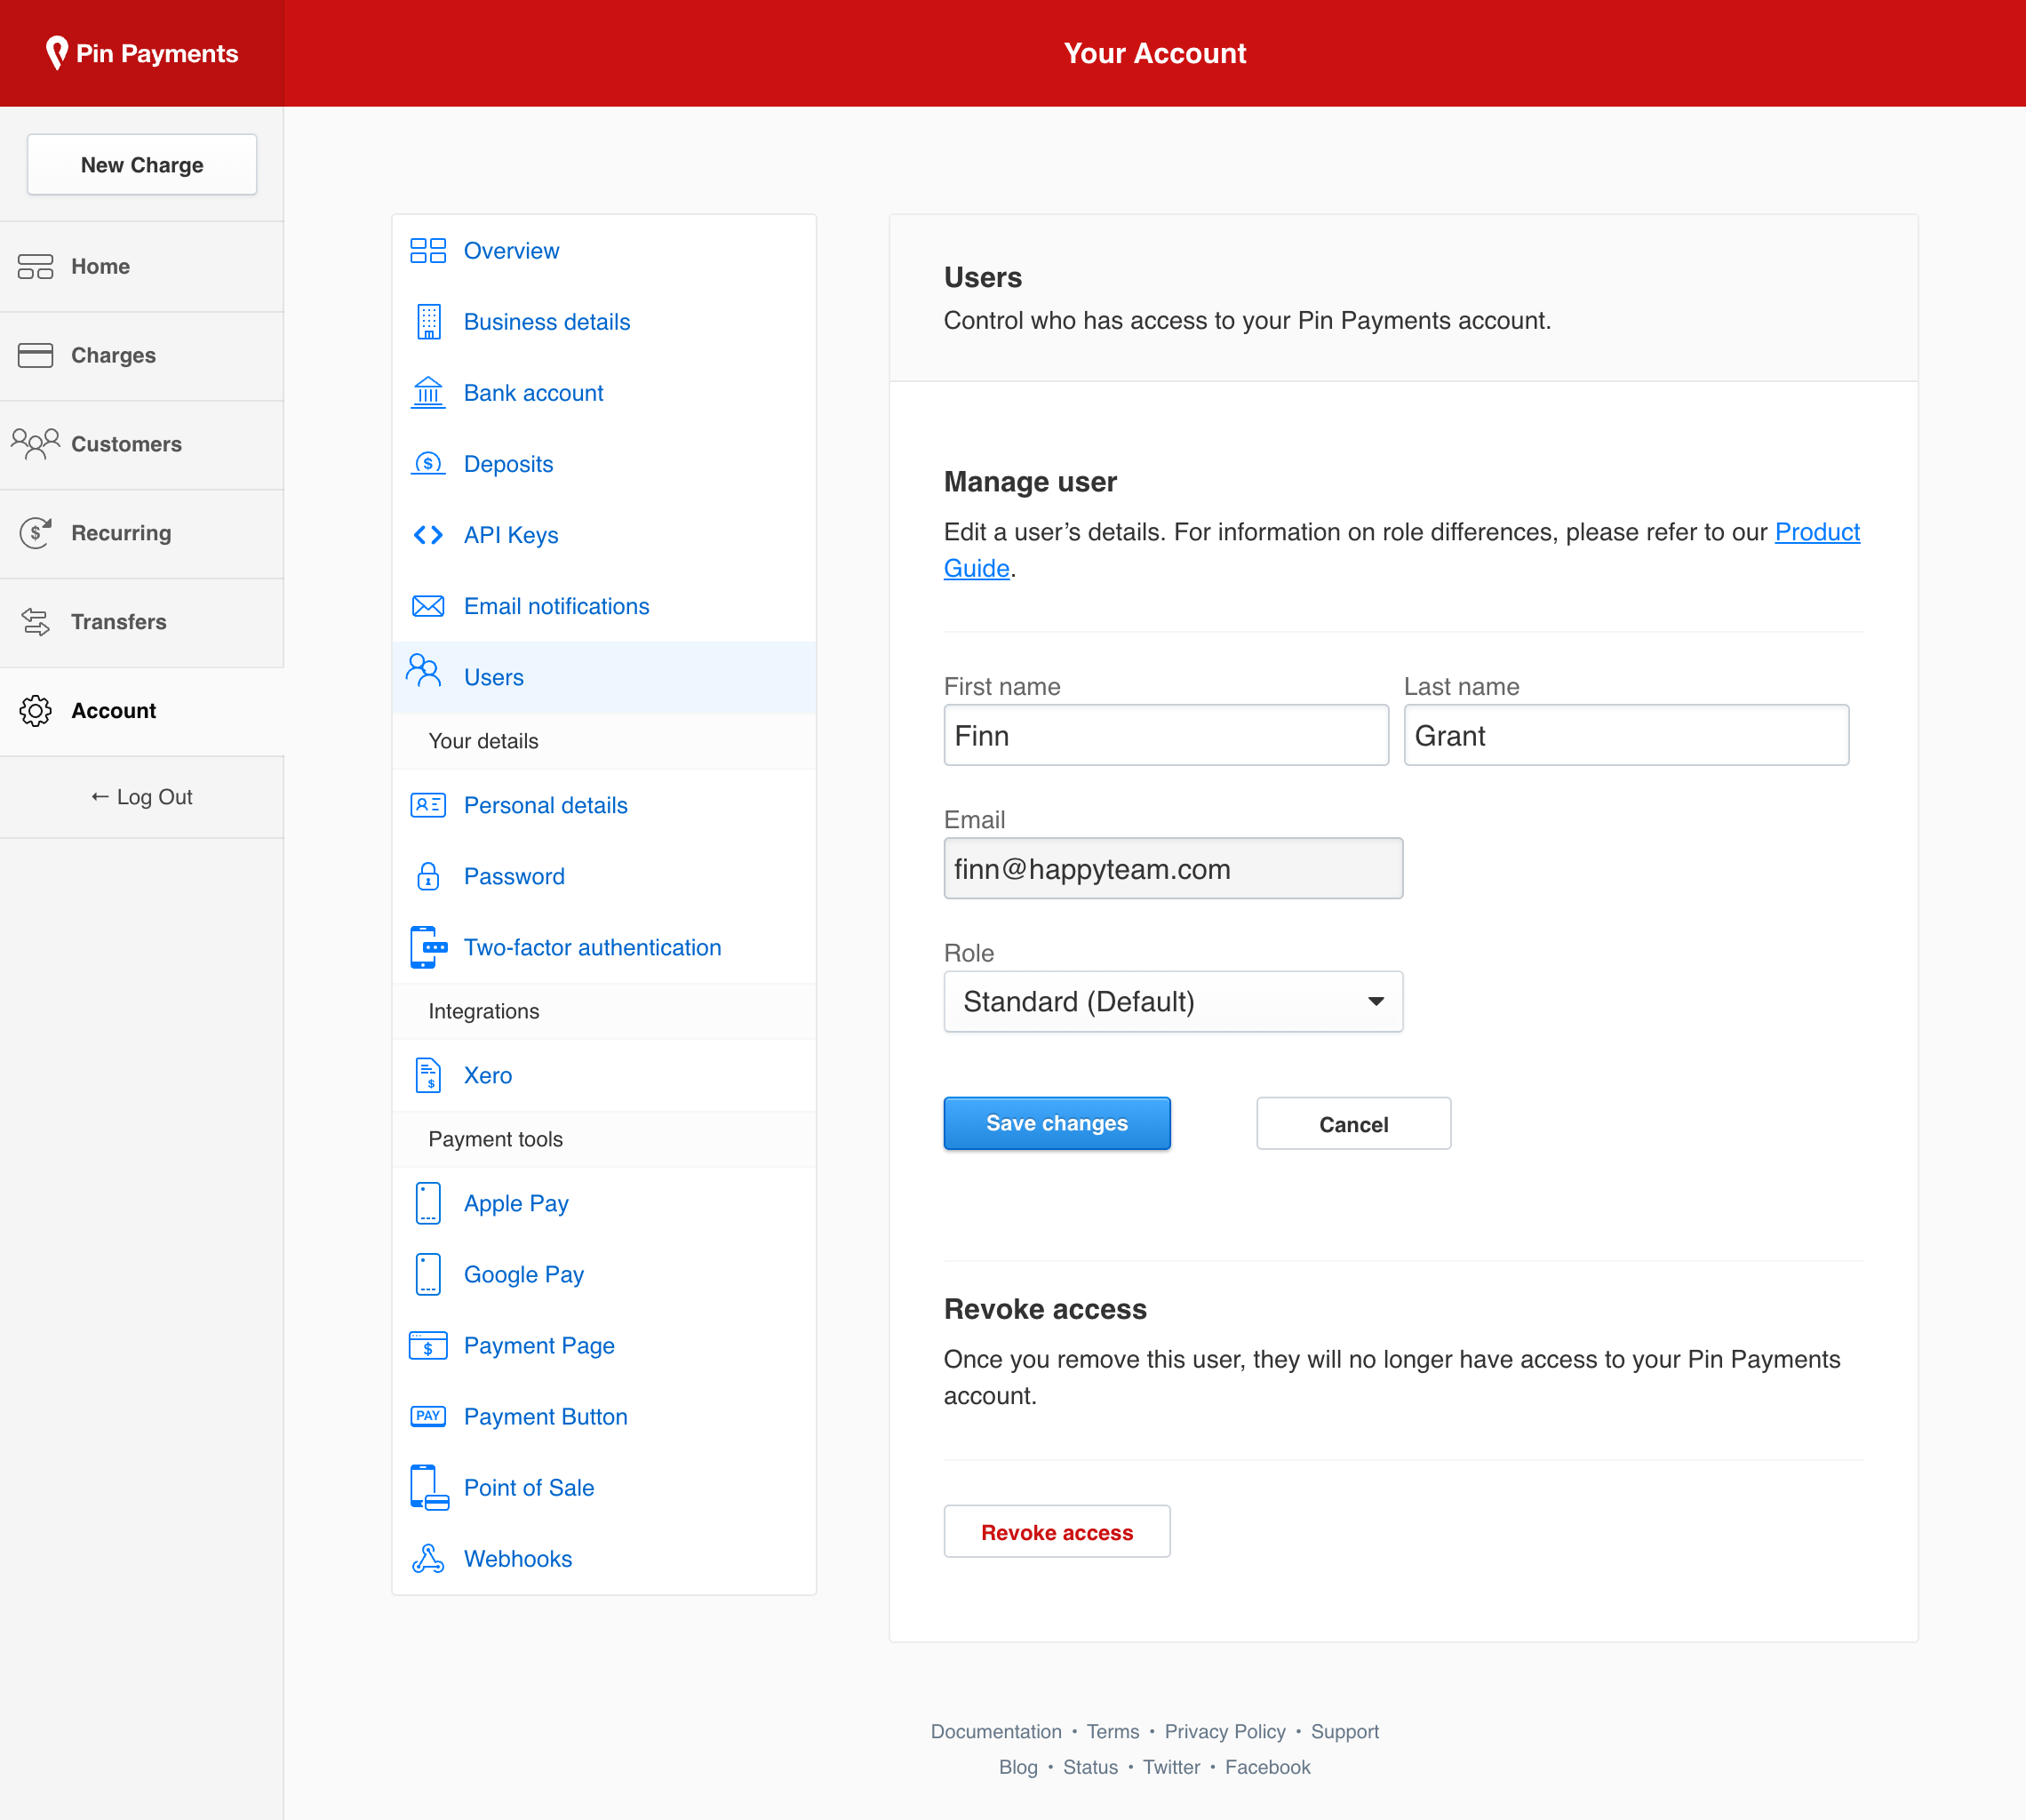Screen dimensions: 2026x1820
Task: Click the Two-factor authentication phone icon
Action: (428, 946)
